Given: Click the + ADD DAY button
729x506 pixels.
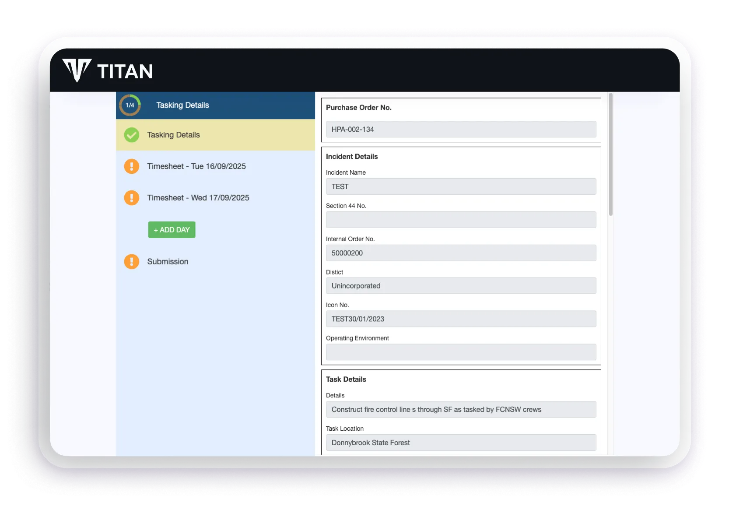Looking at the screenshot, I should (172, 229).
